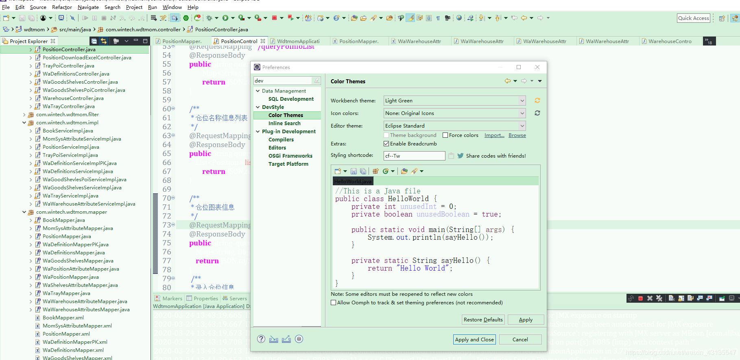Viewport: 740px width, 360px height.
Task: Click the Search flashlight toolbar icon
Action: tap(373, 18)
